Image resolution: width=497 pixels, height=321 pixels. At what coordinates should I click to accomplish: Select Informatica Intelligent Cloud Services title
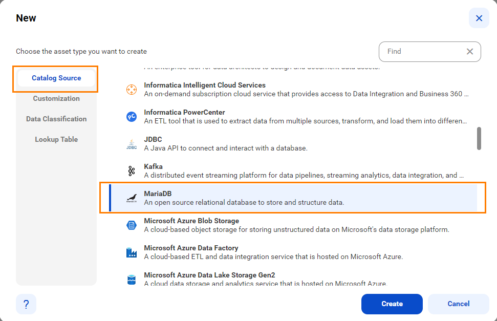pyautogui.click(x=205, y=85)
